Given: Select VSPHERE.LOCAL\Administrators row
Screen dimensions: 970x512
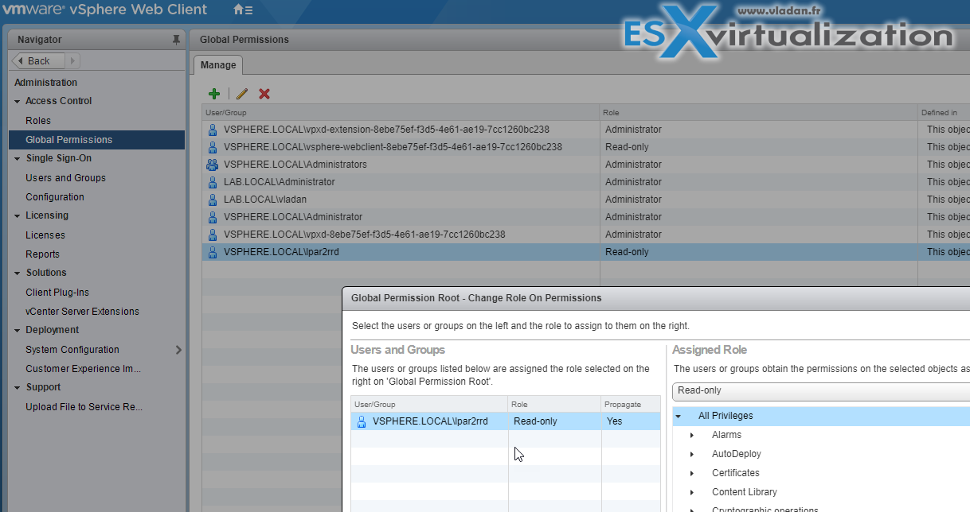Looking at the screenshot, I should click(x=586, y=165).
